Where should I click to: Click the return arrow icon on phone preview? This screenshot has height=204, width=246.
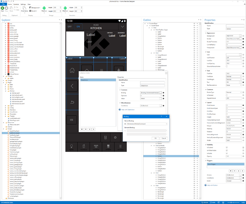(72, 102)
